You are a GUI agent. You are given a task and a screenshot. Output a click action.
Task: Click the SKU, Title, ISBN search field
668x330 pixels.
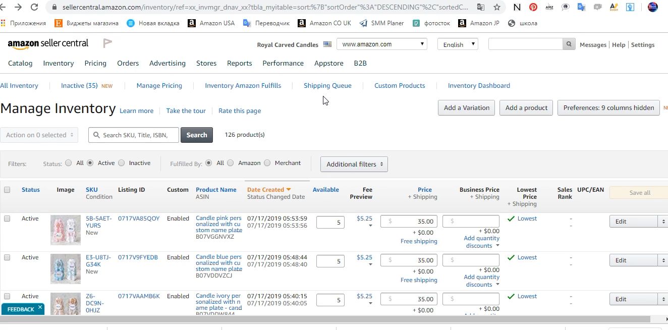coord(134,135)
